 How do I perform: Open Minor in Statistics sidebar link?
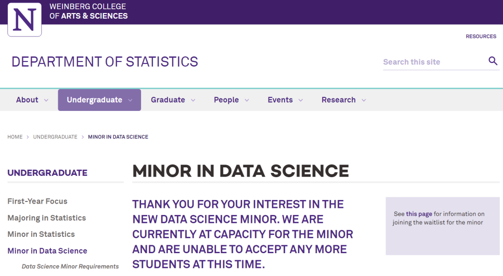coord(41,234)
